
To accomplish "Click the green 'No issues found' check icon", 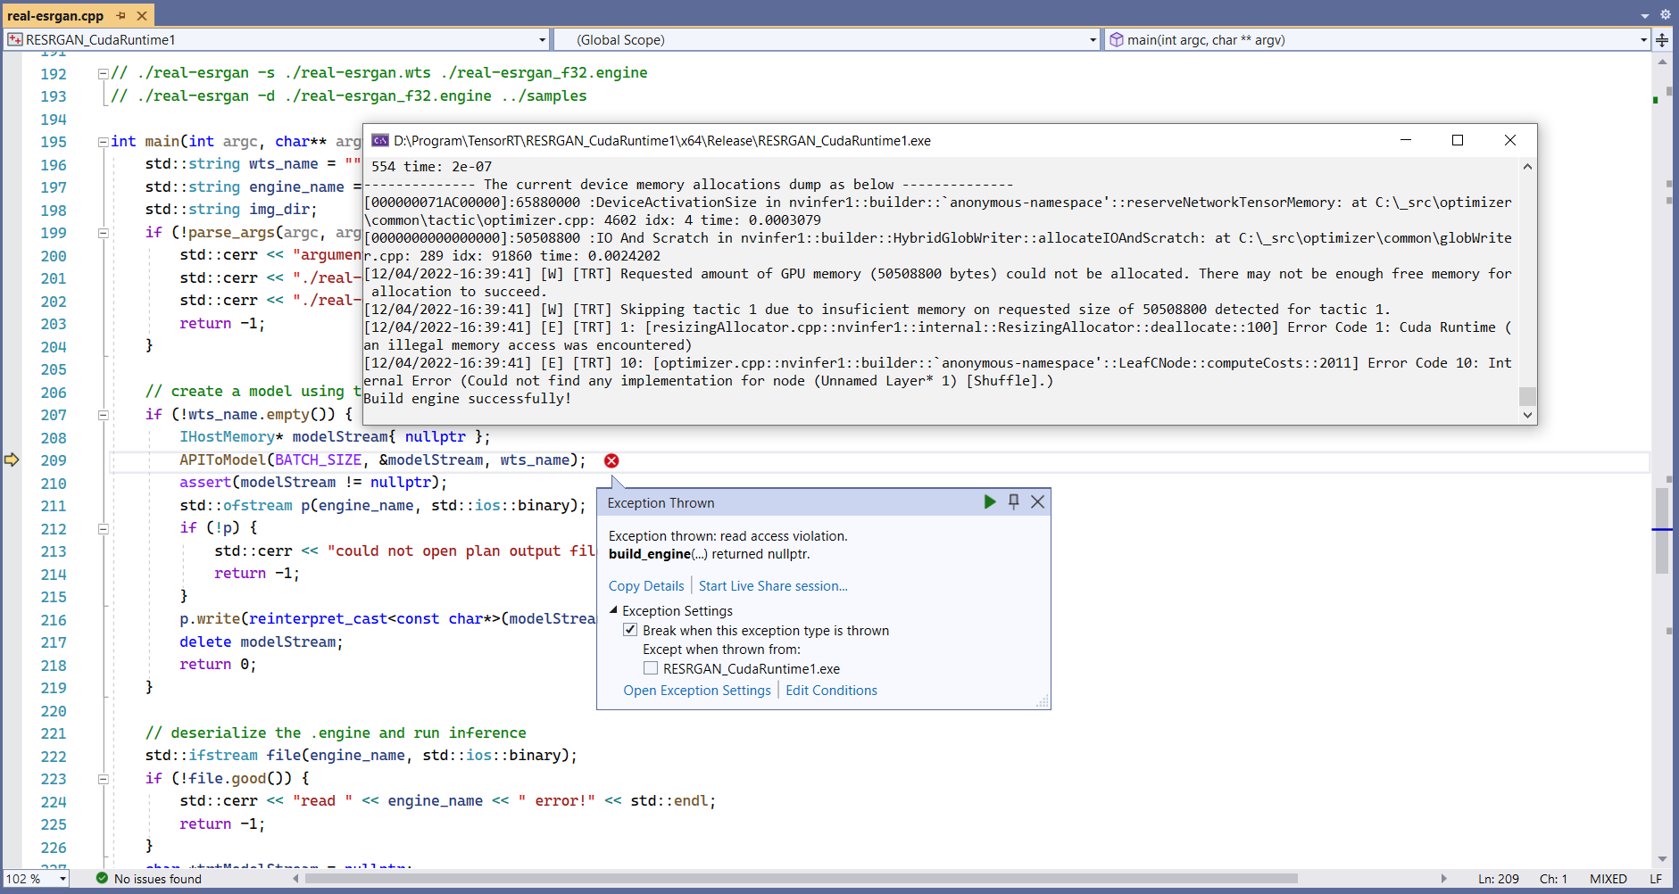I will click(x=101, y=879).
